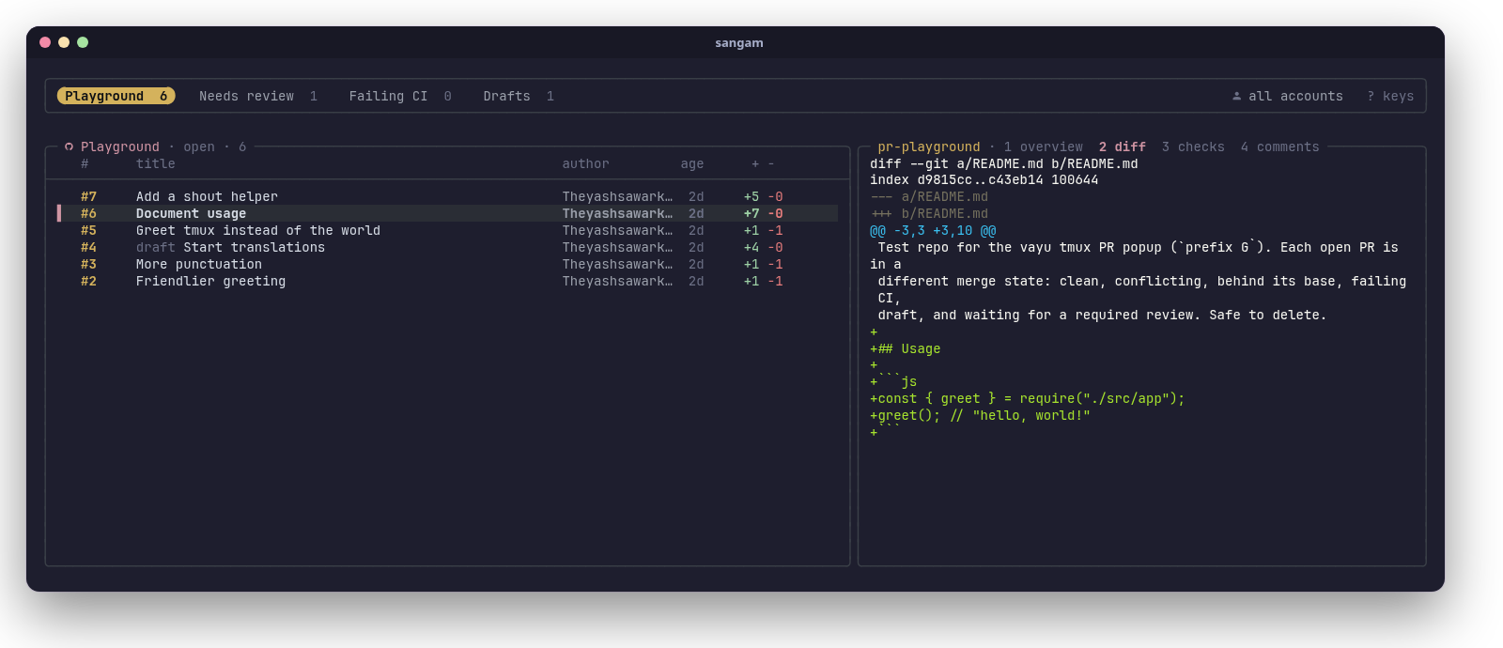Image resolution: width=1503 pixels, height=648 pixels.
Task: Click the age column header
Action: click(x=692, y=163)
